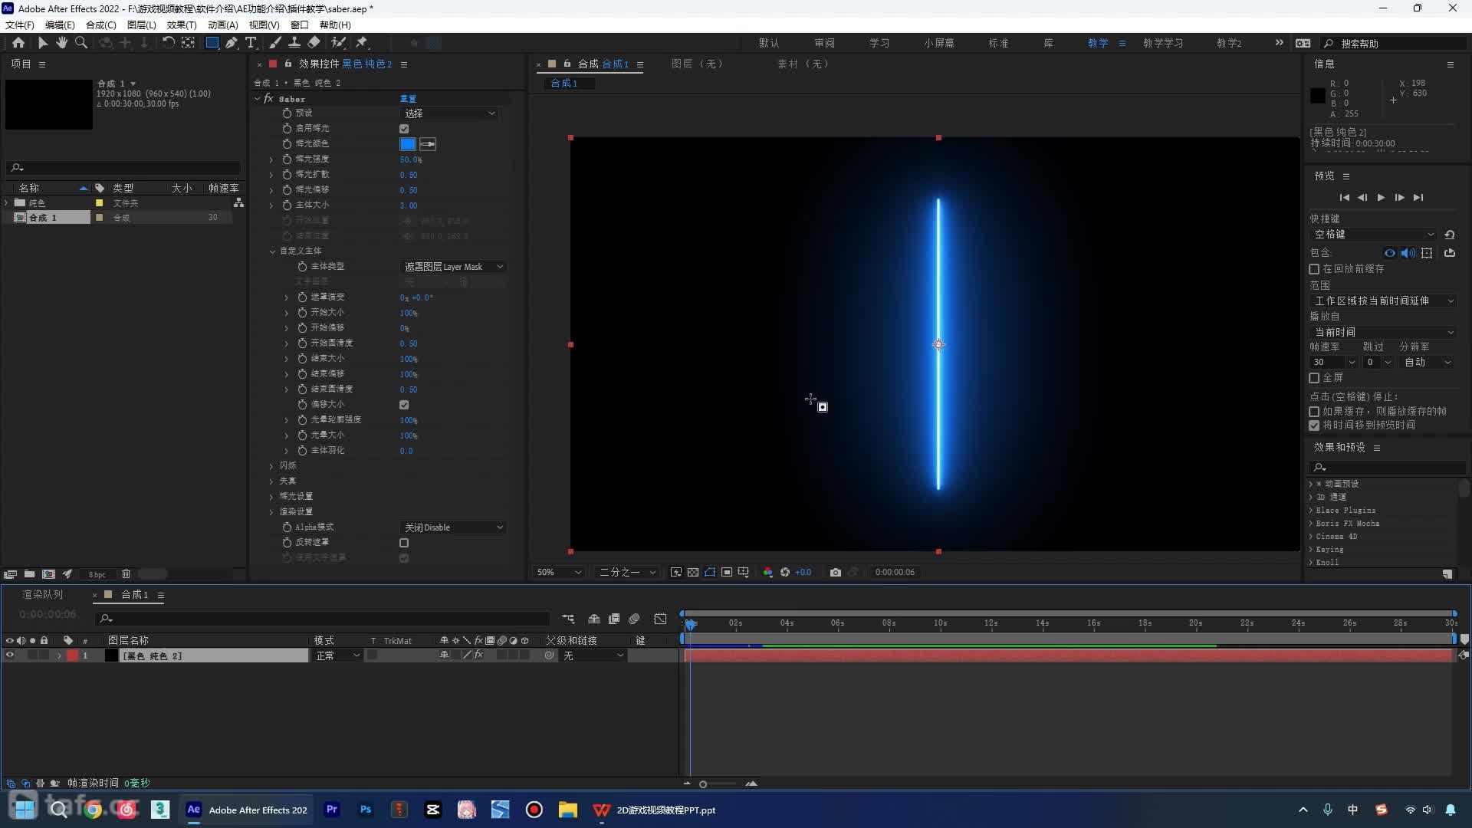Open 空格键 shortcut dropdown
The width and height of the screenshot is (1472, 828).
[1373, 235]
